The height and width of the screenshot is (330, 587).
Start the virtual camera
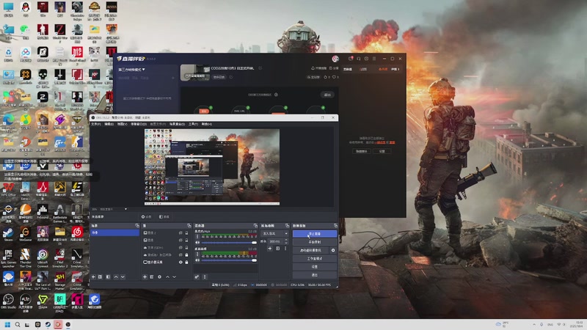pos(310,250)
